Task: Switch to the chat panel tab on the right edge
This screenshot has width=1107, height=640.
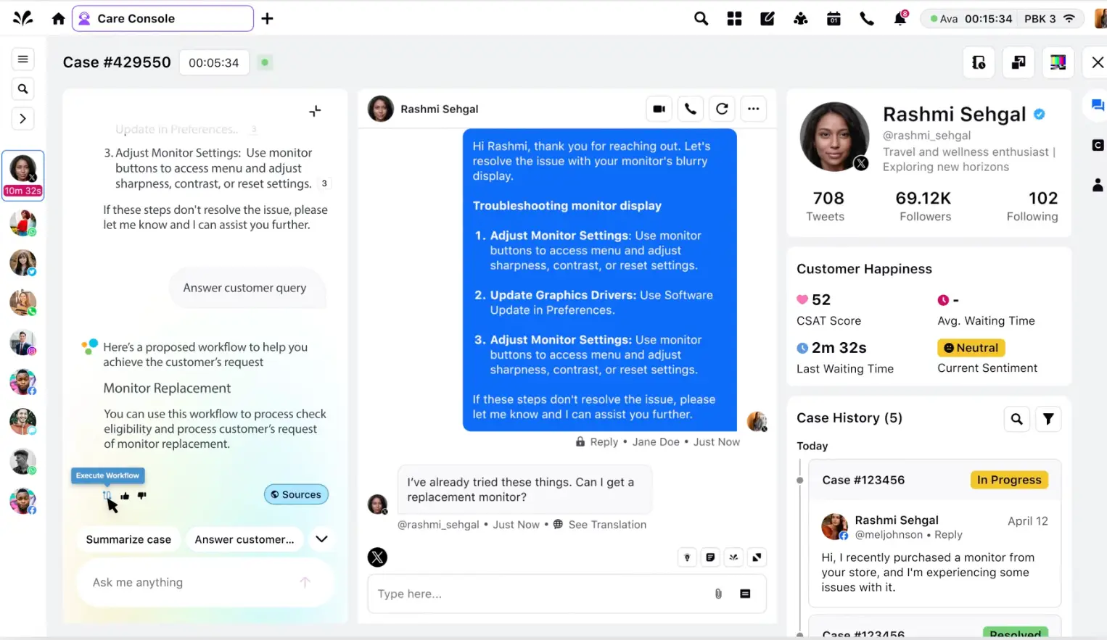Action: pos(1097,105)
